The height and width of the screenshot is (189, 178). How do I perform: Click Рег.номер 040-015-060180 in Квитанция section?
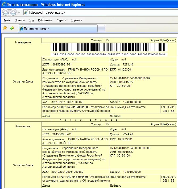coord(65,177)
